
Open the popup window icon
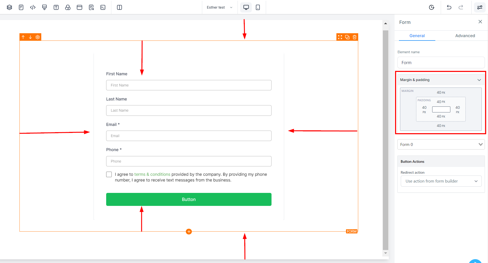pyautogui.click(x=79, y=7)
